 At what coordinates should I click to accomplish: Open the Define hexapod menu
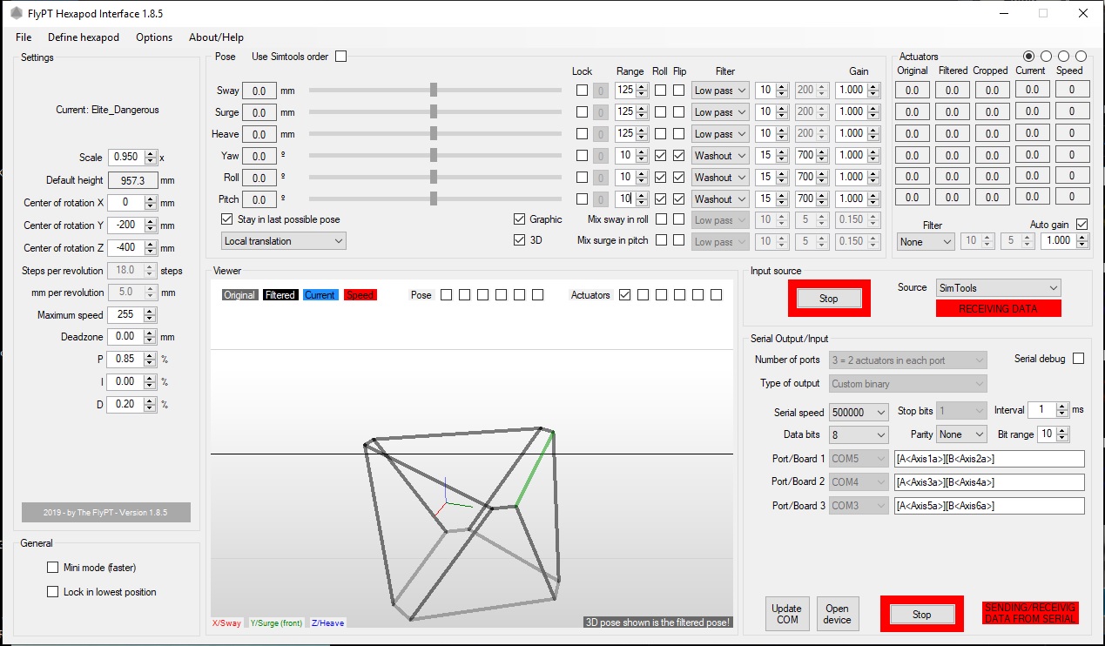pos(84,37)
